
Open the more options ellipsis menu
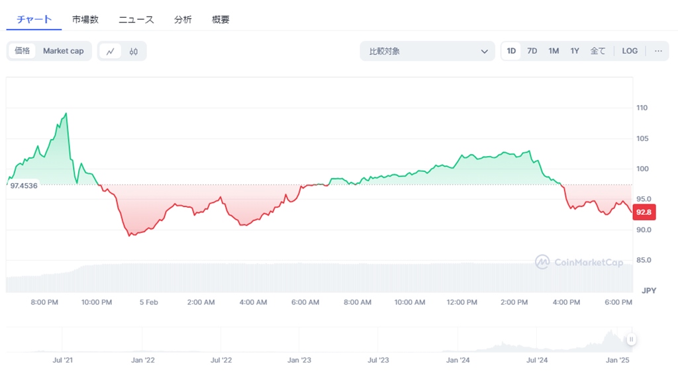click(657, 51)
